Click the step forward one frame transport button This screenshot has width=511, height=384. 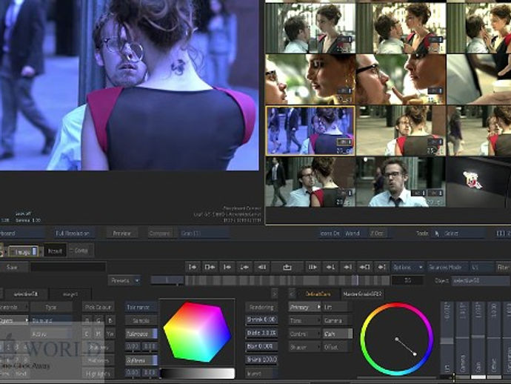tap(313, 267)
